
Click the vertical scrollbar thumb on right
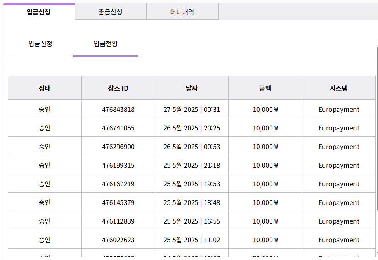point(377,127)
